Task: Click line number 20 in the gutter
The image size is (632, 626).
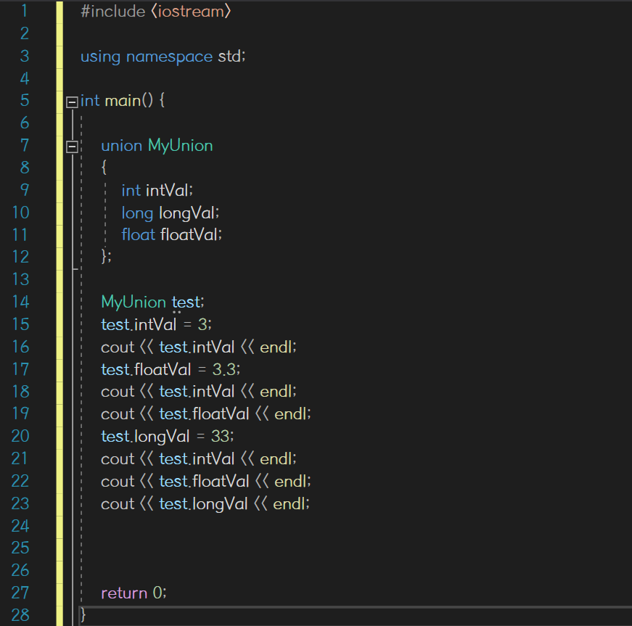Action: [20, 436]
